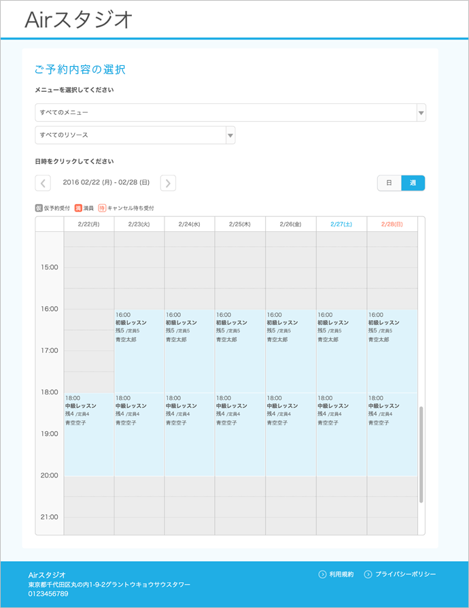Click the 21:00 time label

(49, 517)
